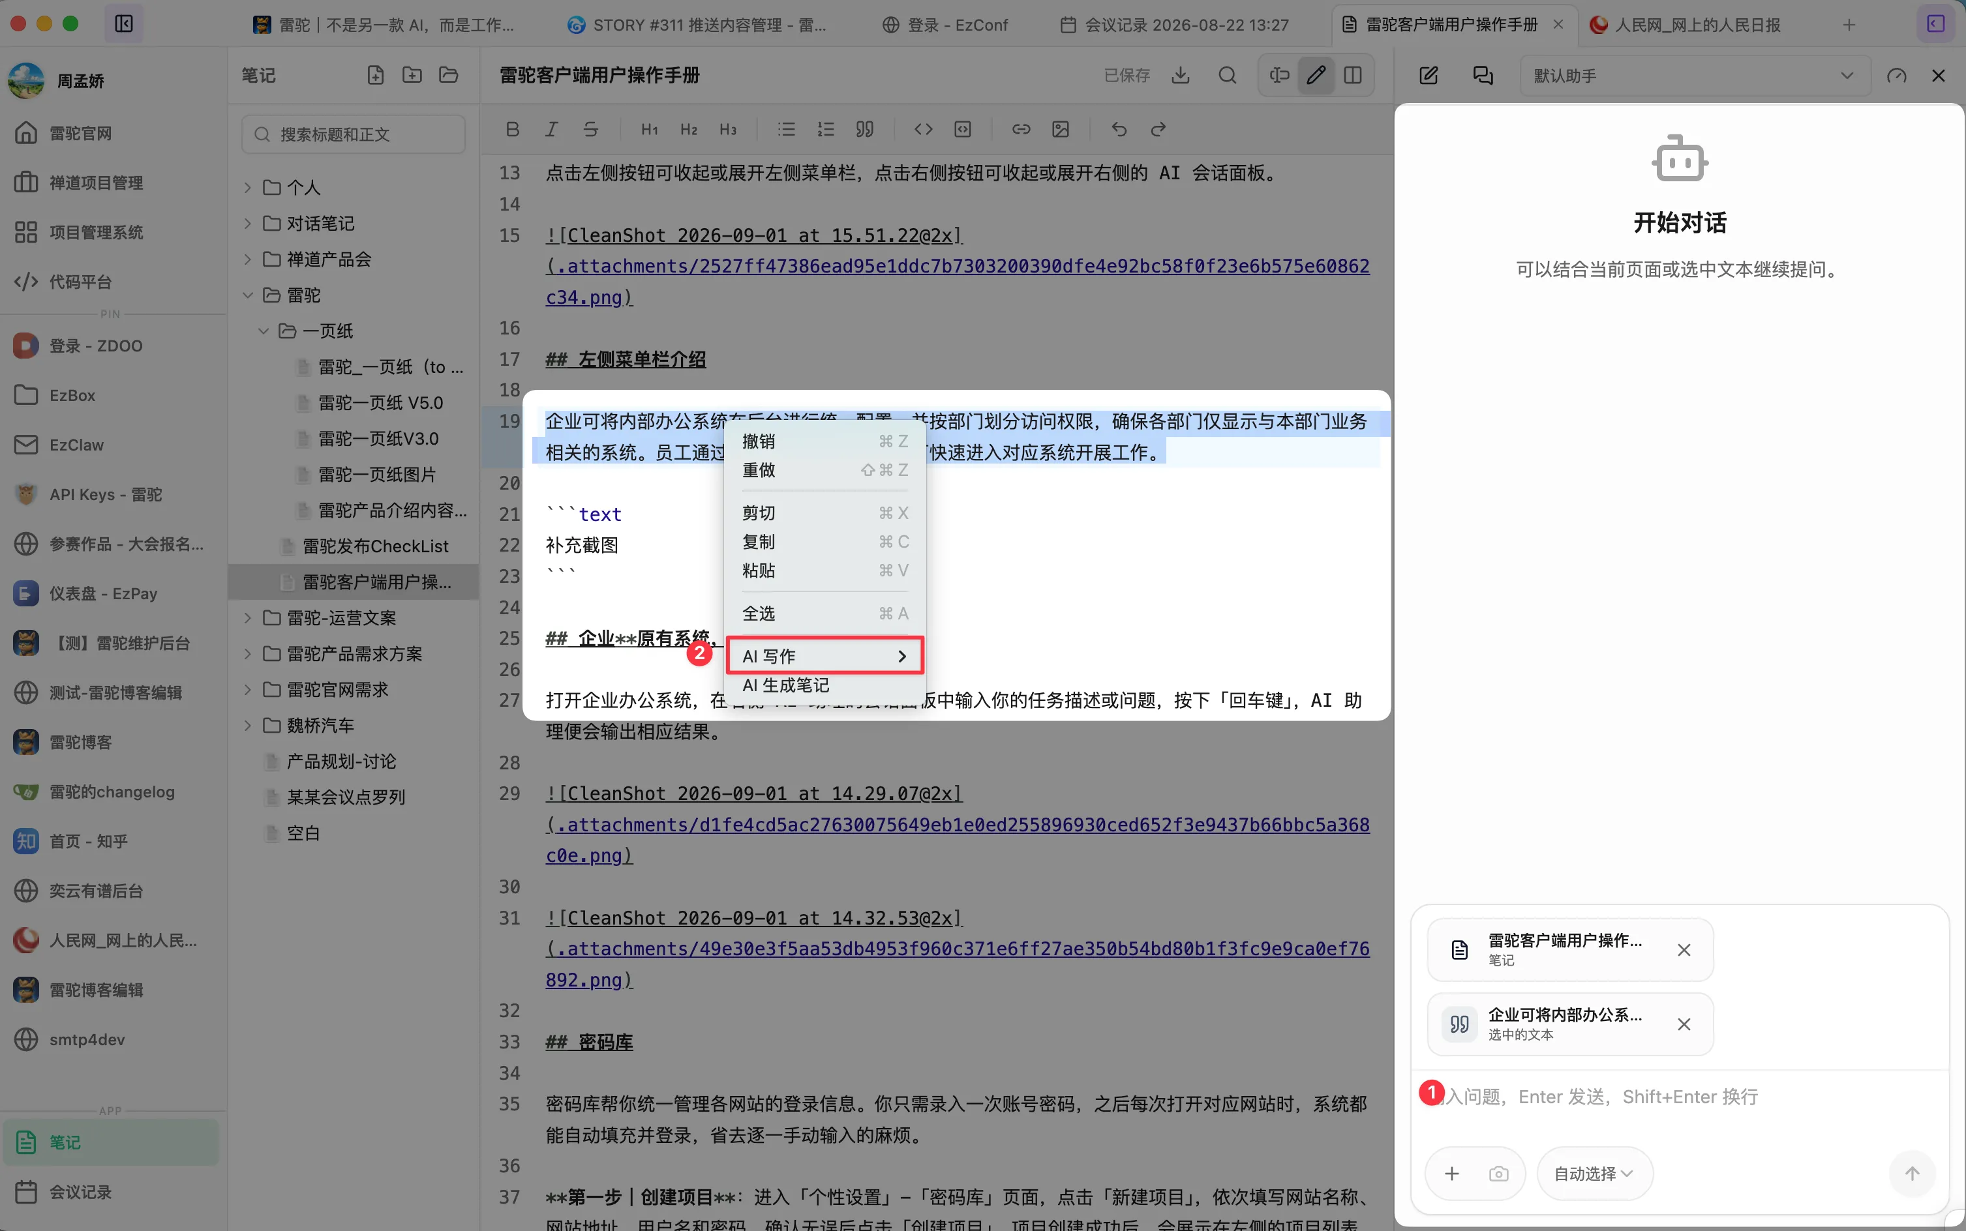Redo using toolbar arrow

point(1157,128)
